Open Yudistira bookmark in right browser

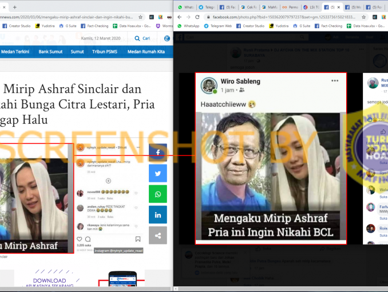(x=279, y=26)
